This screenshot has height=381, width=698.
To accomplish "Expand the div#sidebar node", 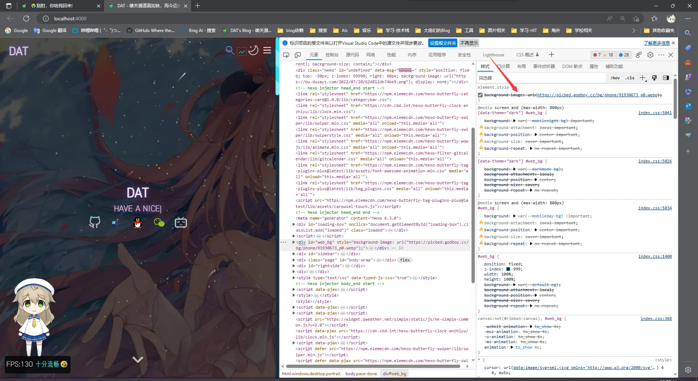I will [294, 254].
